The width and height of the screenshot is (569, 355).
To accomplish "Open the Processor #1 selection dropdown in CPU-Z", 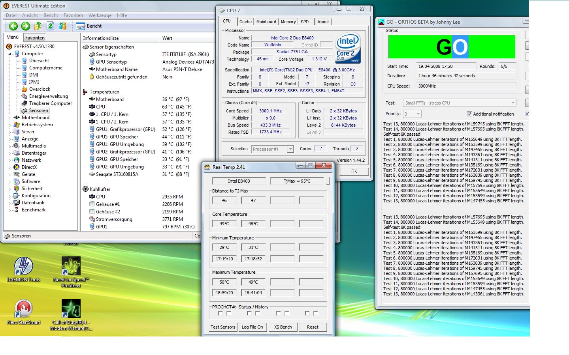I will click(x=290, y=149).
